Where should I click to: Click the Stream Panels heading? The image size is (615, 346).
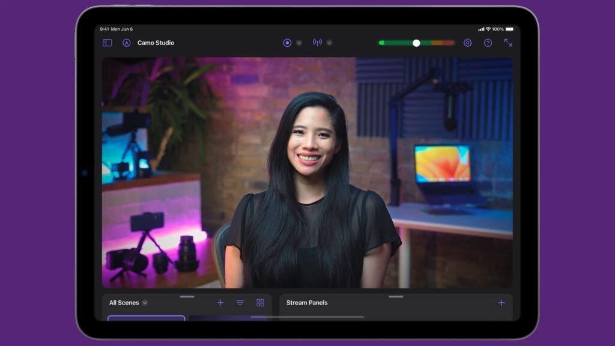(307, 303)
